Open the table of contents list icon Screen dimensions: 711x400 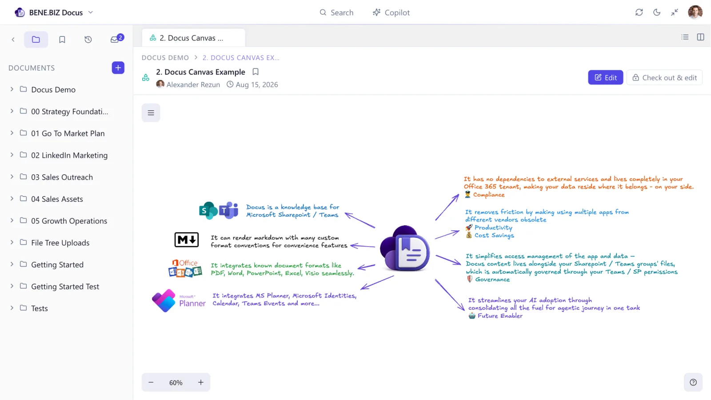click(685, 37)
